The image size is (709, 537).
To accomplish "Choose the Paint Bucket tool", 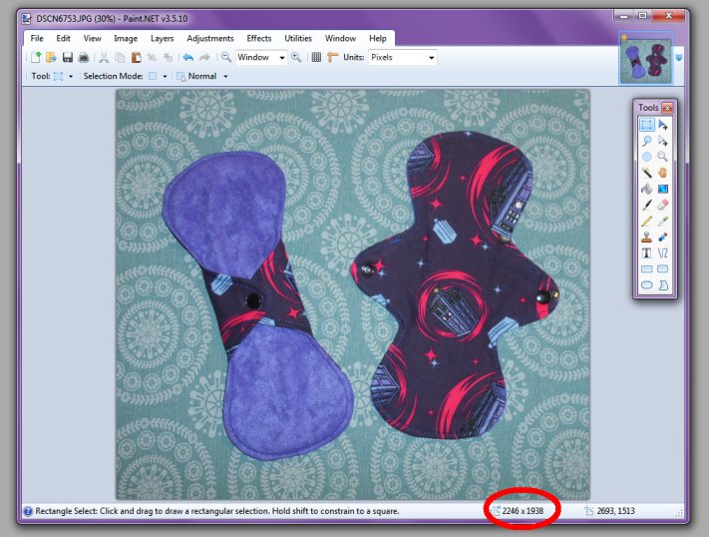I will click(646, 189).
